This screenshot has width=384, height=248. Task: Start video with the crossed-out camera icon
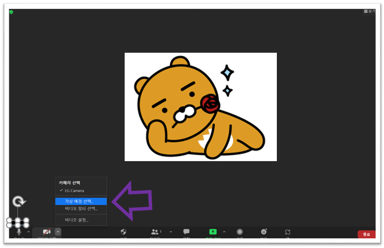[x=47, y=232]
